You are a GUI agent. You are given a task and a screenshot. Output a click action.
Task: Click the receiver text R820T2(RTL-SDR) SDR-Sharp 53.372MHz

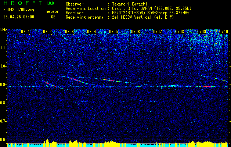coord(151,13)
